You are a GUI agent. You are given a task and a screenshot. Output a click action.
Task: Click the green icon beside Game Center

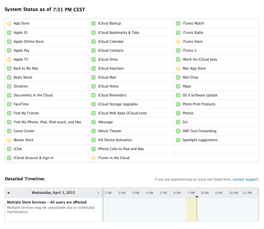coord(9,131)
